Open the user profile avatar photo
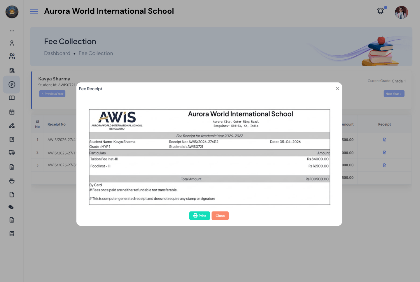This screenshot has height=282, width=420. tap(401, 12)
